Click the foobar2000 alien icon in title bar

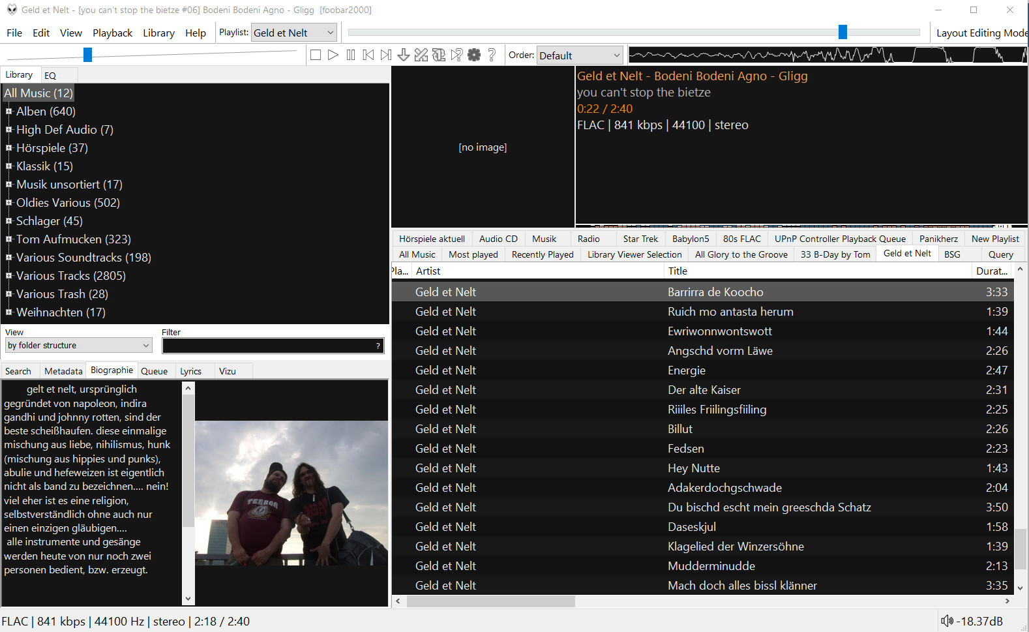pyautogui.click(x=12, y=10)
